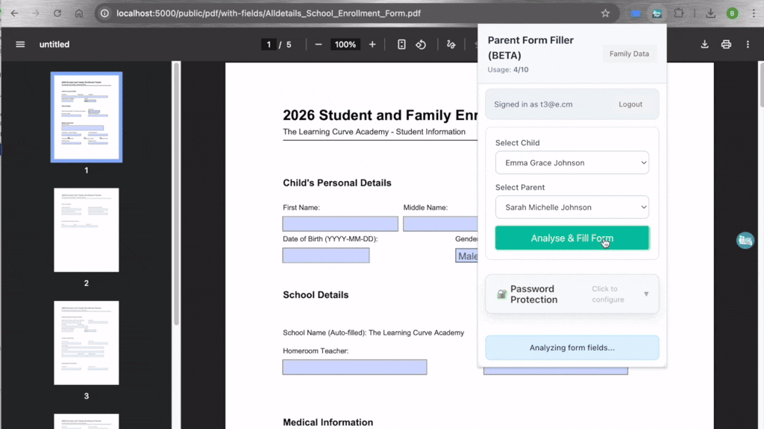Open the PDF sidebar hamburger menu

click(x=20, y=44)
